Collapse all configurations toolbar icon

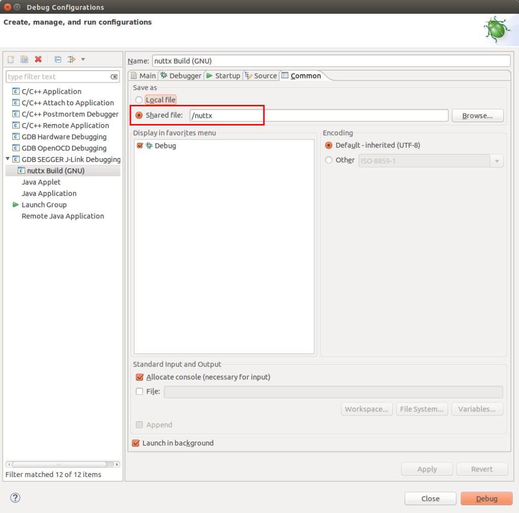(58, 59)
